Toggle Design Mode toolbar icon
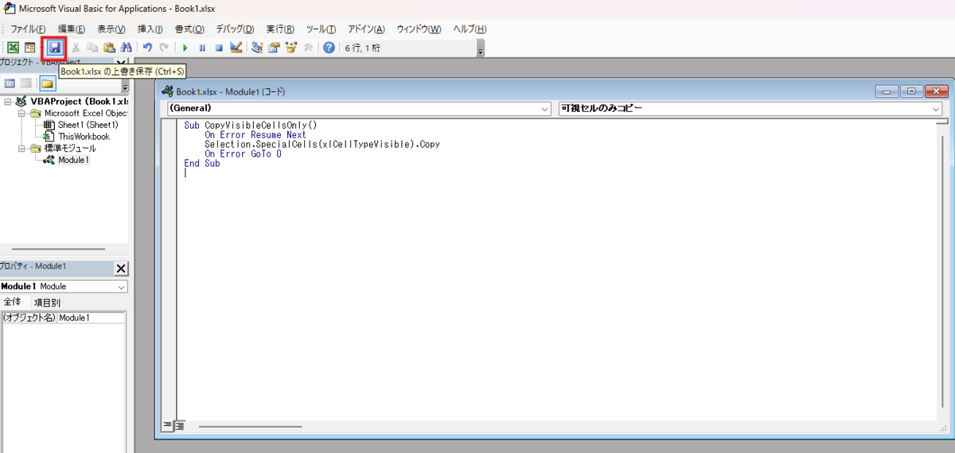 pyautogui.click(x=236, y=48)
